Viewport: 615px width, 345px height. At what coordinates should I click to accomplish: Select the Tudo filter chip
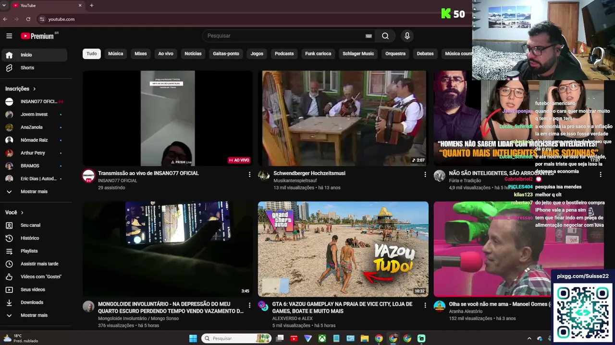[92, 54]
